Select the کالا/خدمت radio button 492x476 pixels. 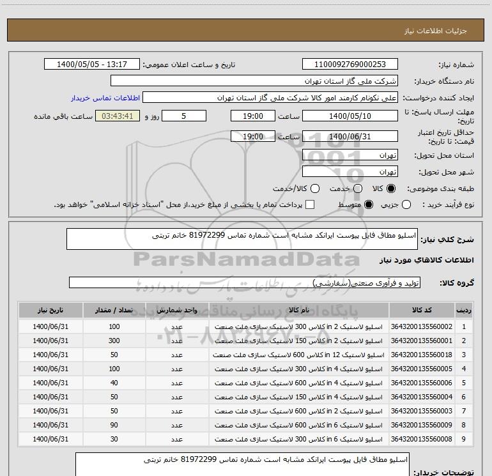coord(315,188)
